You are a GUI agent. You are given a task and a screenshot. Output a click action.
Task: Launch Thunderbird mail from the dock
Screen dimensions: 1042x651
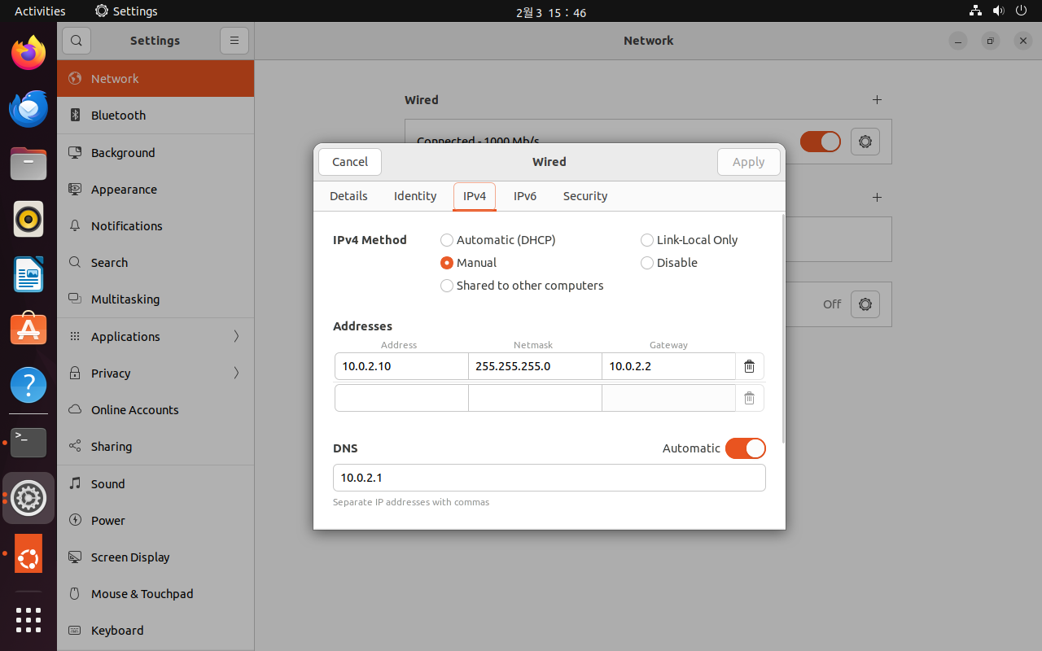click(28, 109)
